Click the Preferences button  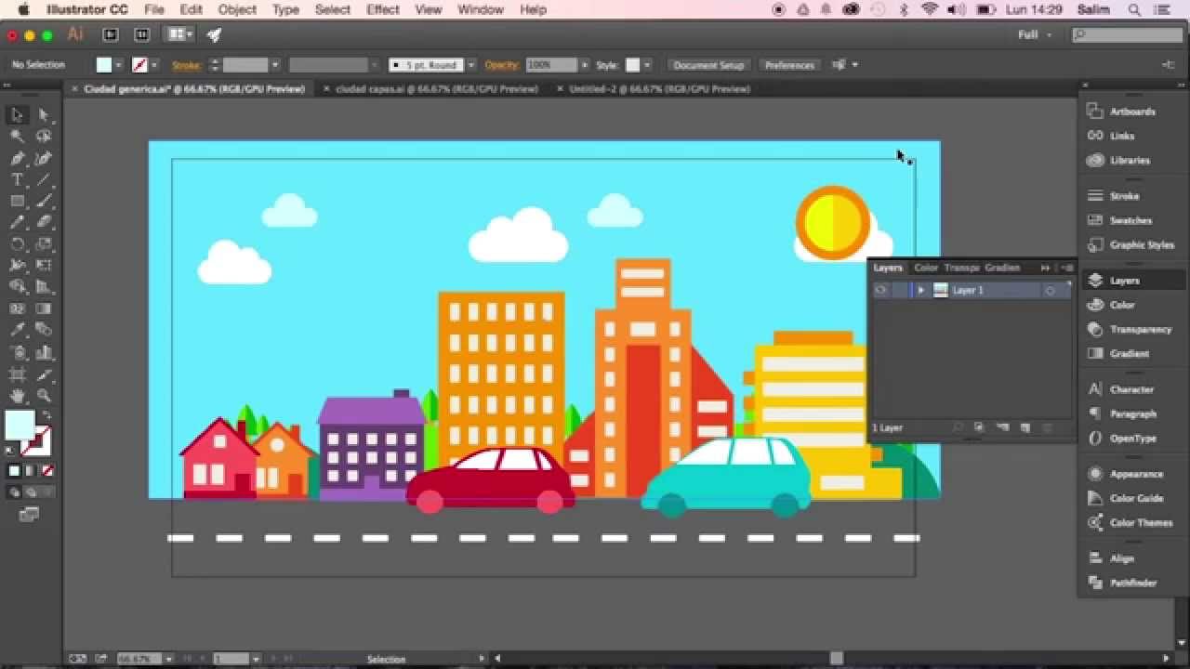[x=789, y=65]
